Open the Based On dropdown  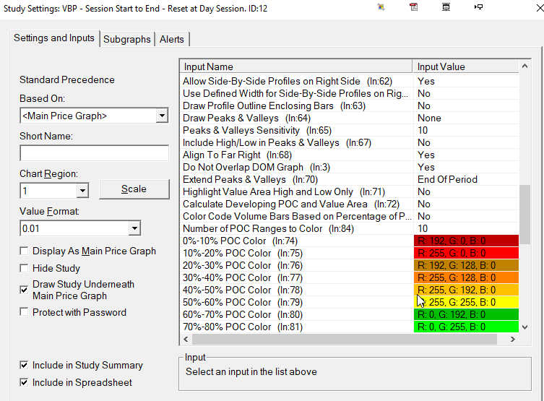coord(162,116)
